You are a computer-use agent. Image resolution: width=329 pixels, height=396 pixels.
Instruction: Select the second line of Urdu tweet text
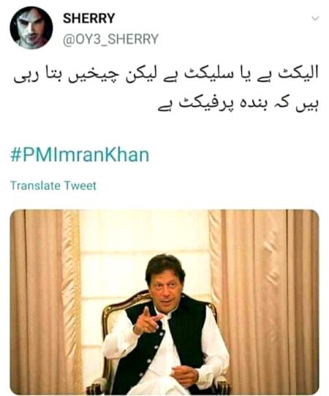238,104
